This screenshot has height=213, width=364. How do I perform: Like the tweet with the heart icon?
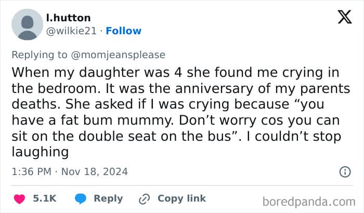tap(19, 198)
